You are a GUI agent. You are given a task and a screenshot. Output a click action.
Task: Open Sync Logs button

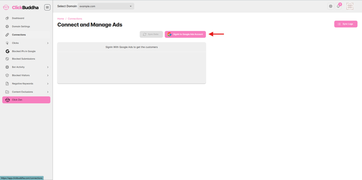click(346, 24)
